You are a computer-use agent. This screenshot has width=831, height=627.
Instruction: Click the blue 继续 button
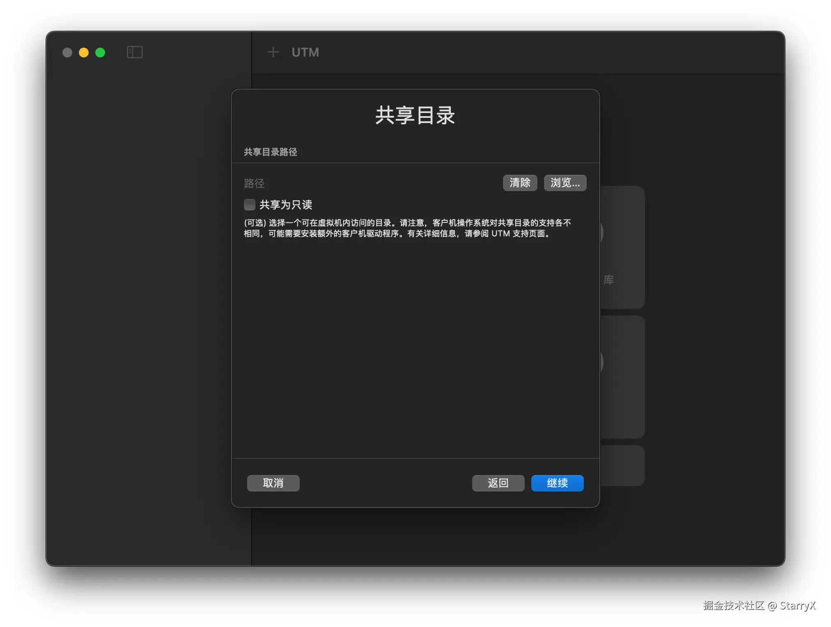(x=557, y=483)
